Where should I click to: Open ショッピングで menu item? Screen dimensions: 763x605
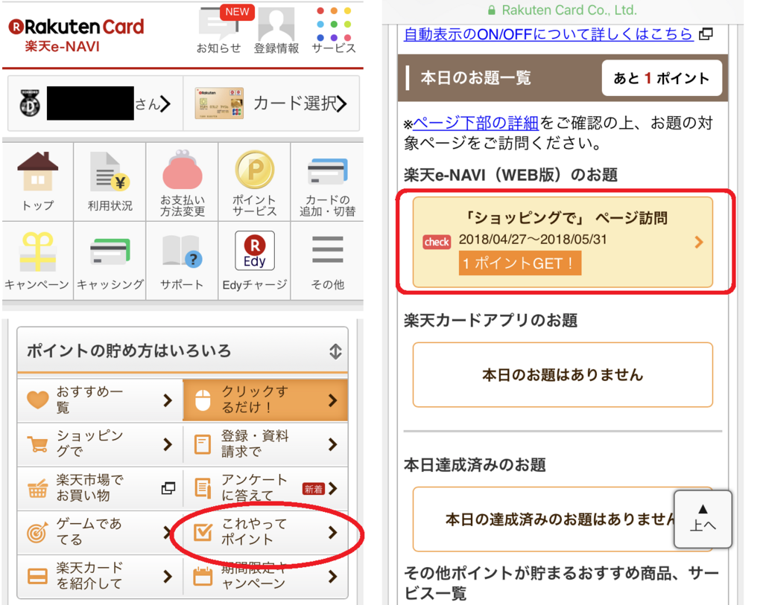(x=101, y=444)
